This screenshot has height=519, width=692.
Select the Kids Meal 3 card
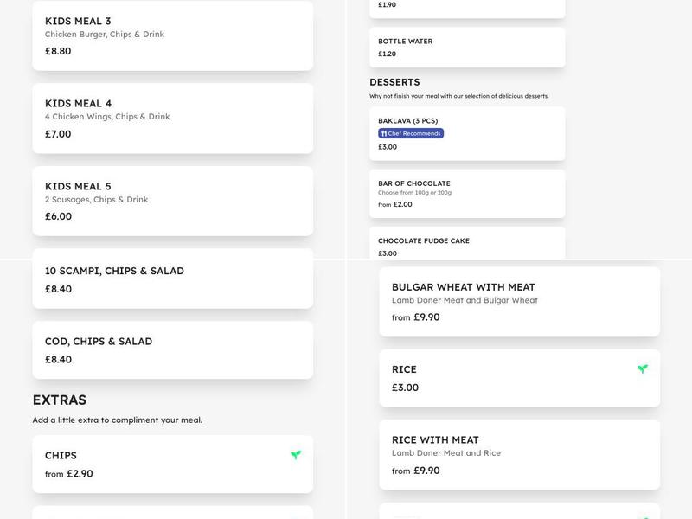[172, 35]
